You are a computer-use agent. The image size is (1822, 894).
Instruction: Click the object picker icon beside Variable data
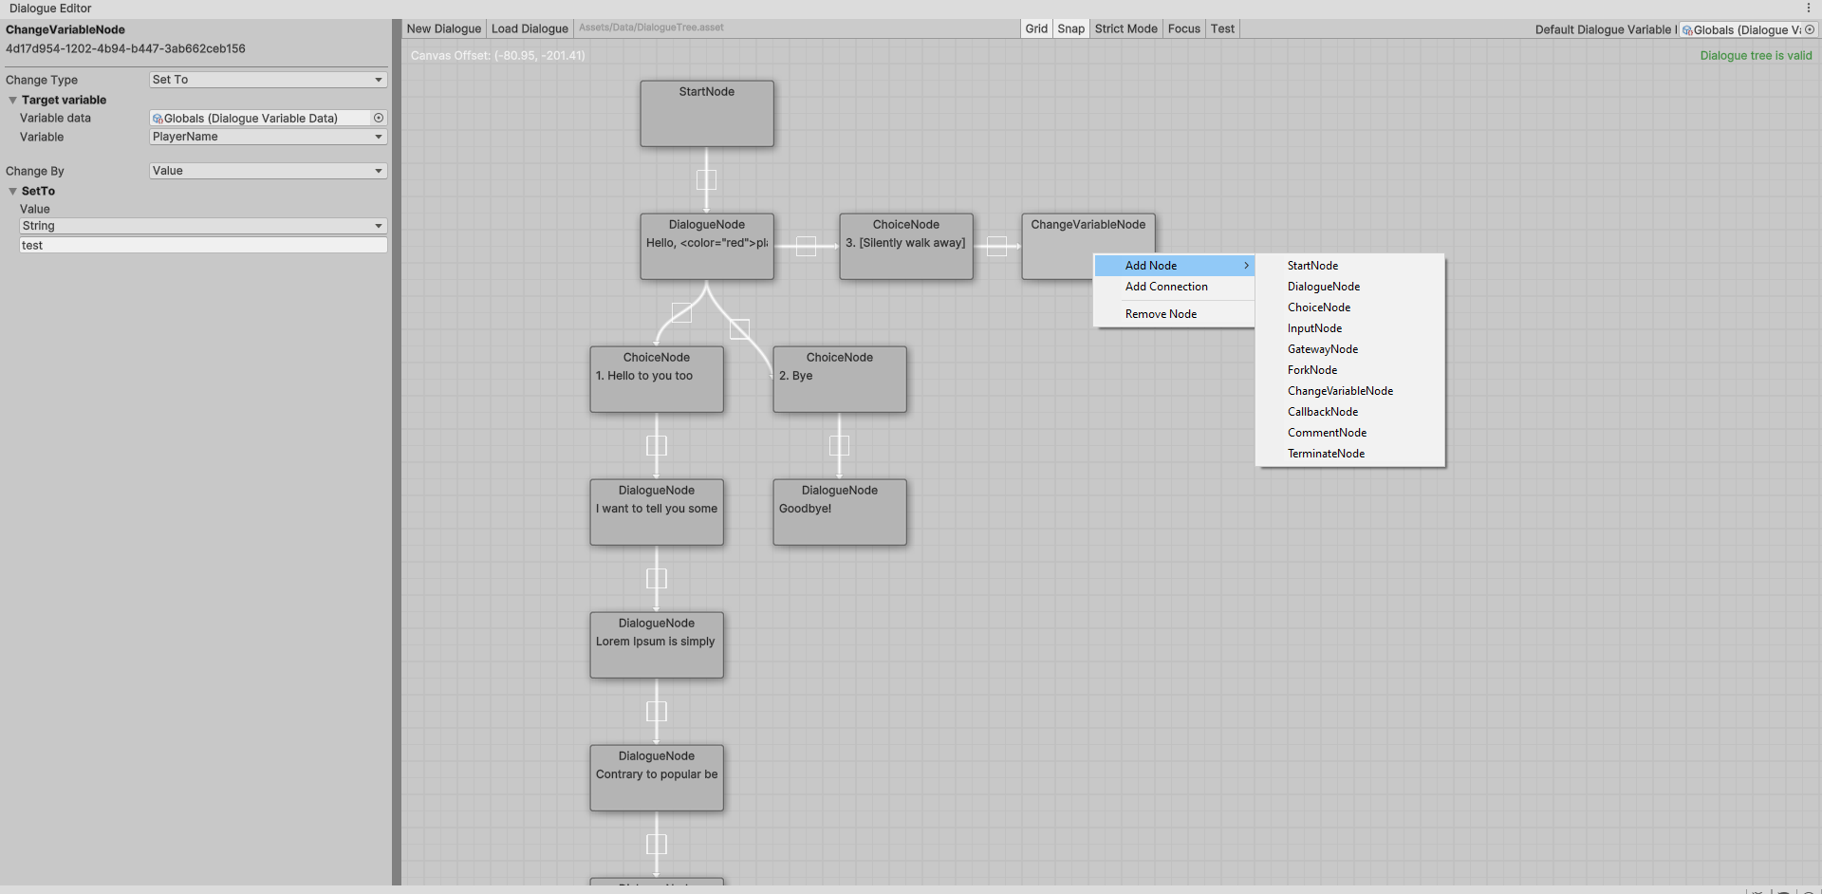(379, 119)
